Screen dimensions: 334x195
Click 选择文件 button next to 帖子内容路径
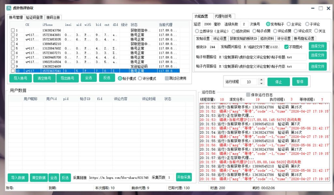pyautogui.click(x=318, y=67)
